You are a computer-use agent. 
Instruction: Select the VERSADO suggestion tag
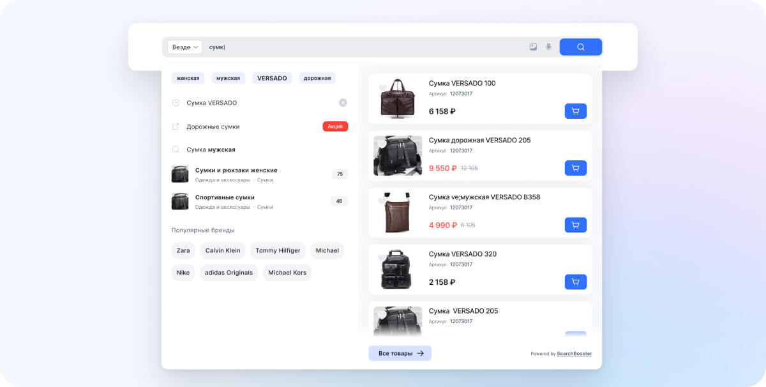[273, 78]
